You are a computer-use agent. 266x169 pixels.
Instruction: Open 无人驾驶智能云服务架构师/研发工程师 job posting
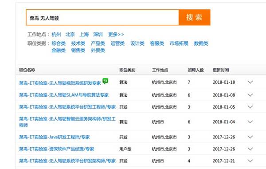(x=67, y=122)
